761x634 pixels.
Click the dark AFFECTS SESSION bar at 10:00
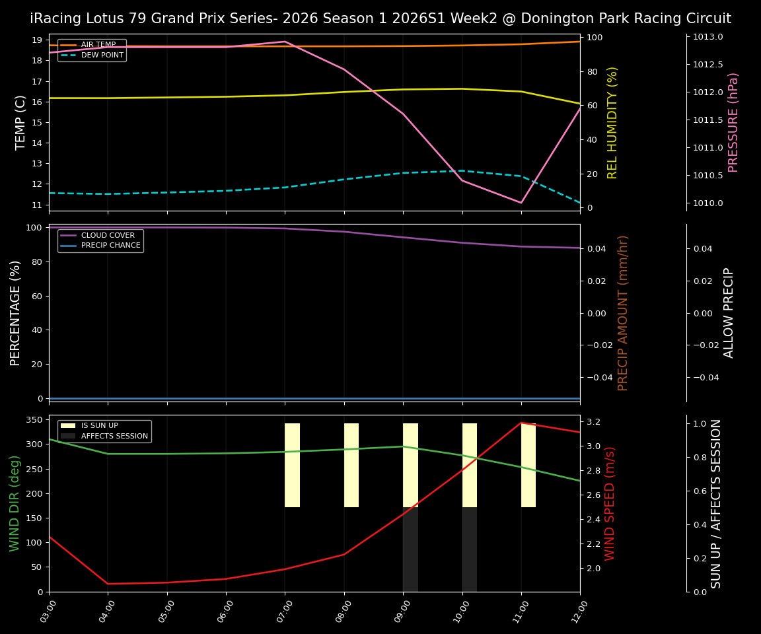(x=469, y=548)
